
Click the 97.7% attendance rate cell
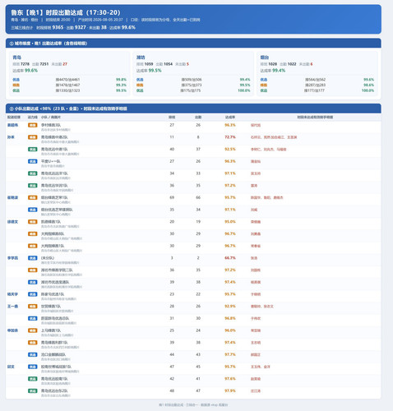[230, 354]
